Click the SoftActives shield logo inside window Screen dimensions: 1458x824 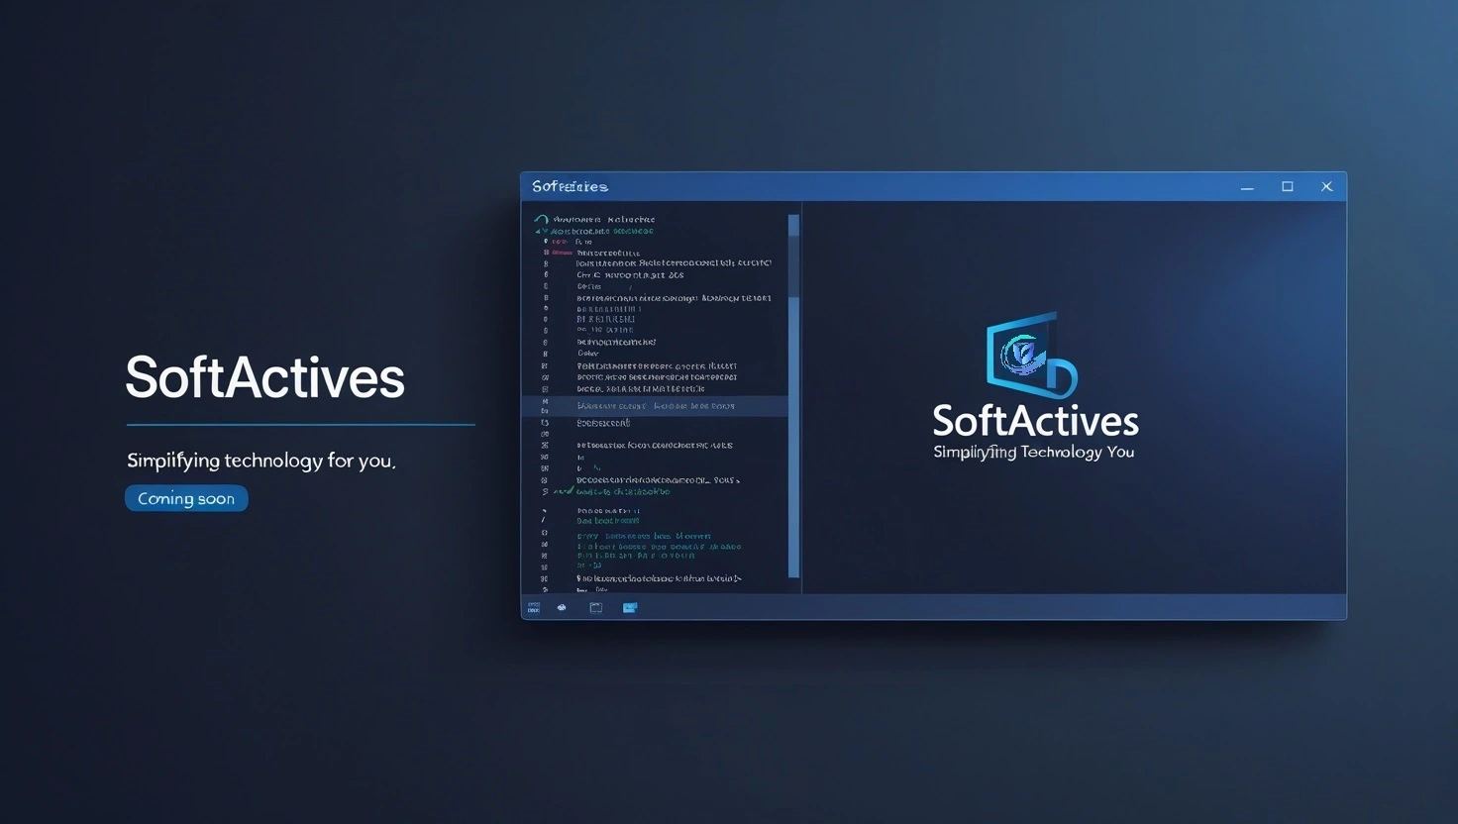[1031, 356]
